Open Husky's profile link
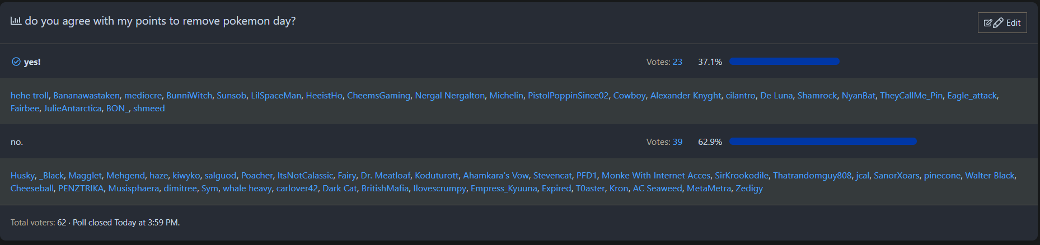 pyautogui.click(x=22, y=176)
